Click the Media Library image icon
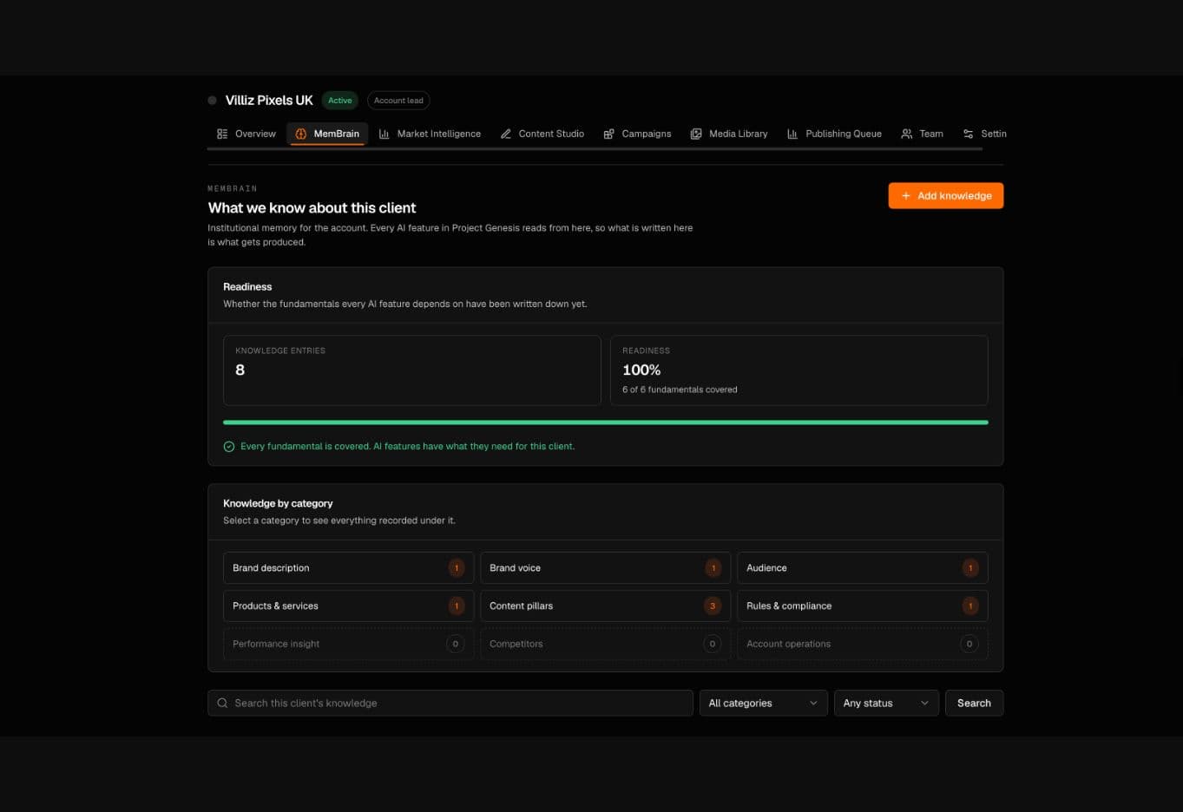The image size is (1183, 812). click(x=696, y=134)
